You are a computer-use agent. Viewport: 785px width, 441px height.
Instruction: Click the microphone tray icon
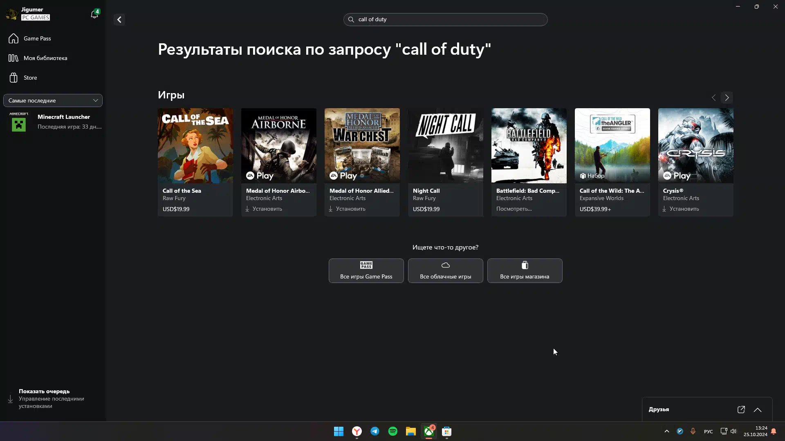(x=693, y=431)
